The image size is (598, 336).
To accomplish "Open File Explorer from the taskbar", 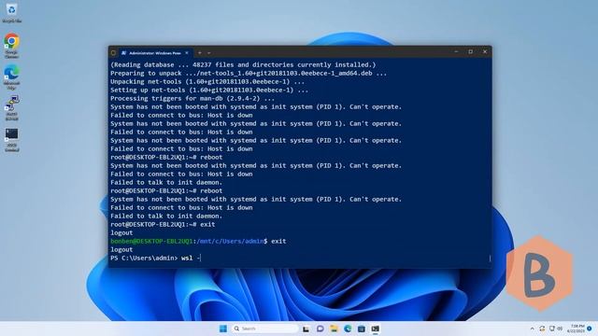I will pos(334,329).
